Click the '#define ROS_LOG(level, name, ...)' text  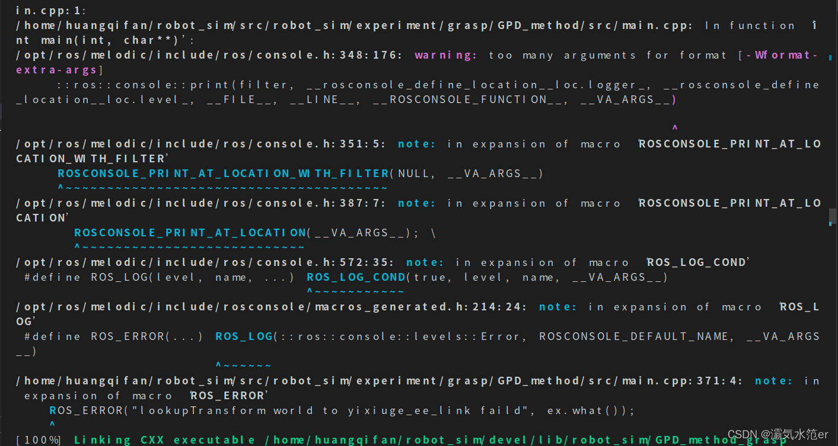(160, 277)
